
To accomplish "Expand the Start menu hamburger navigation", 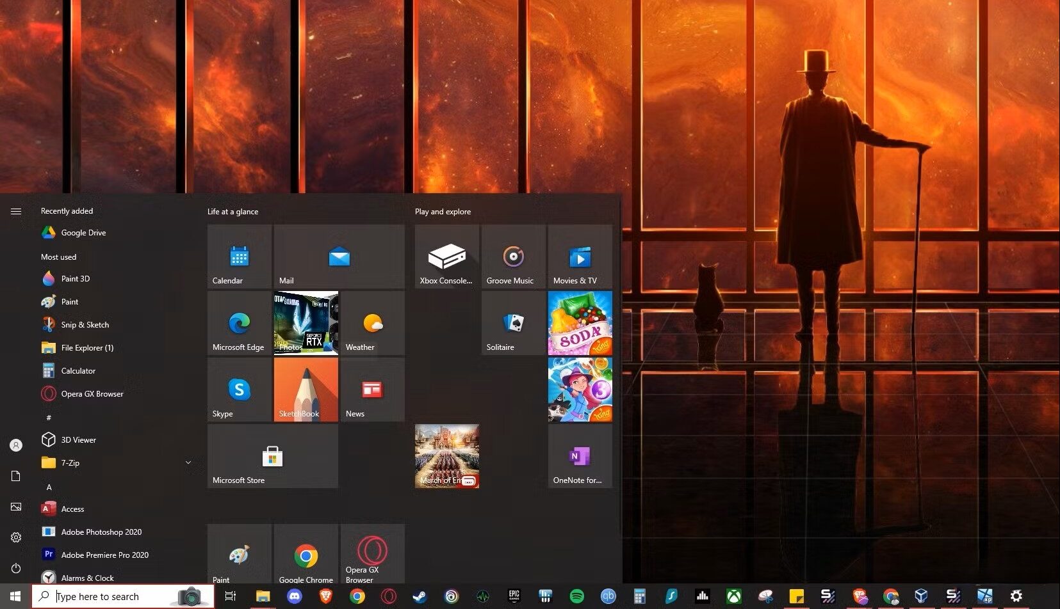I will (x=16, y=211).
